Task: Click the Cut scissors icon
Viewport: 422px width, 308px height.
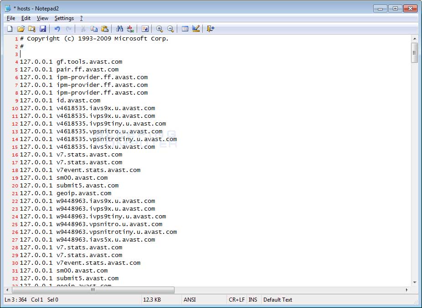Action: tap(83, 29)
